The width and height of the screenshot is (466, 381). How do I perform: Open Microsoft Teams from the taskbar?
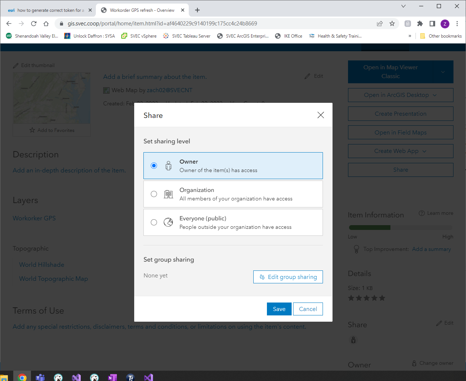coord(40,377)
